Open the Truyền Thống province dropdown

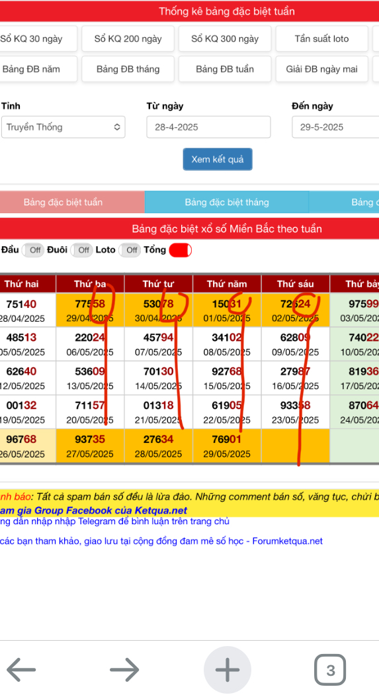(63, 127)
